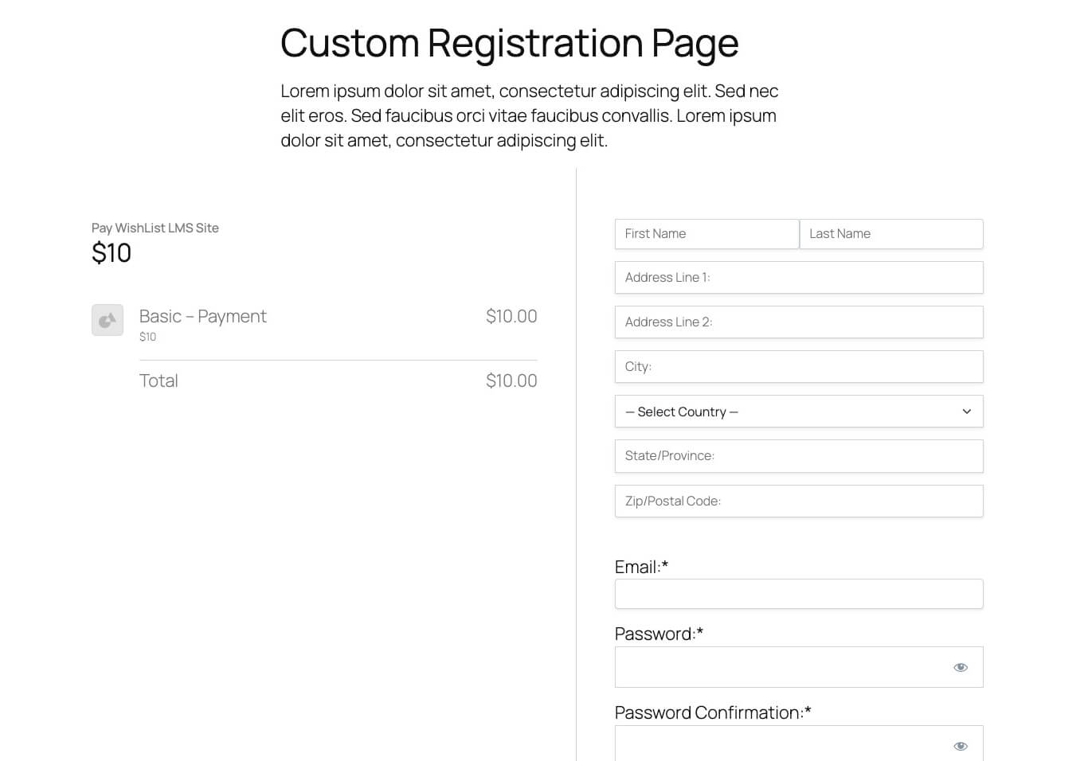Click the eye icon on the Password field
1088x761 pixels.
point(961,667)
